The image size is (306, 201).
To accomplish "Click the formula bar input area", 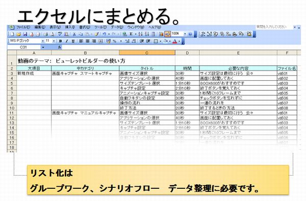I will point(181,47).
